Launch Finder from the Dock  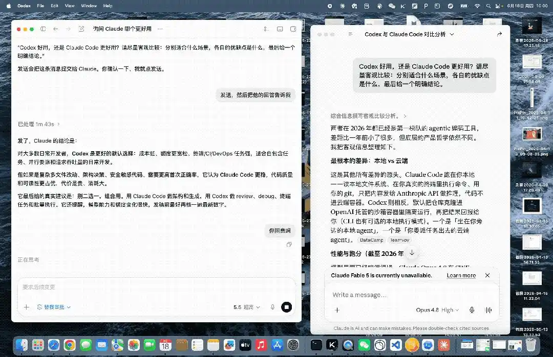pos(22,345)
